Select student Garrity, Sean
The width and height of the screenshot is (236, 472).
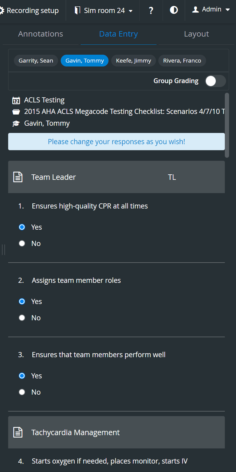click(x=36, y=61)
